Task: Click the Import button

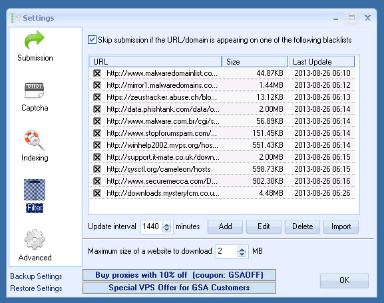Action: point(341,226)
